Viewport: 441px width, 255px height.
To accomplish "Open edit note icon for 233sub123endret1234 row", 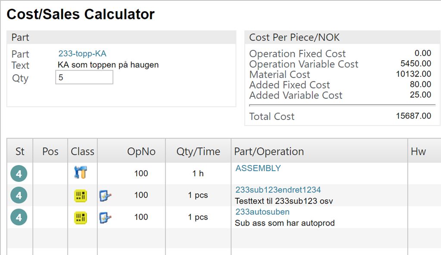I will (105, 196).
